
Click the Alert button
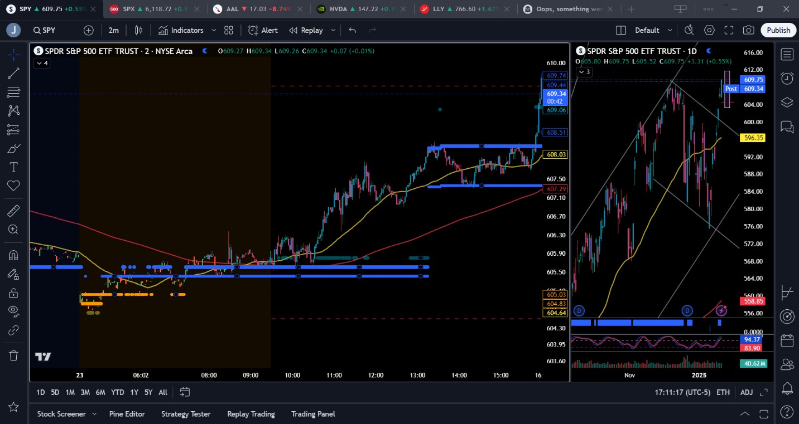pyautogui.click(x=263, y=30)
